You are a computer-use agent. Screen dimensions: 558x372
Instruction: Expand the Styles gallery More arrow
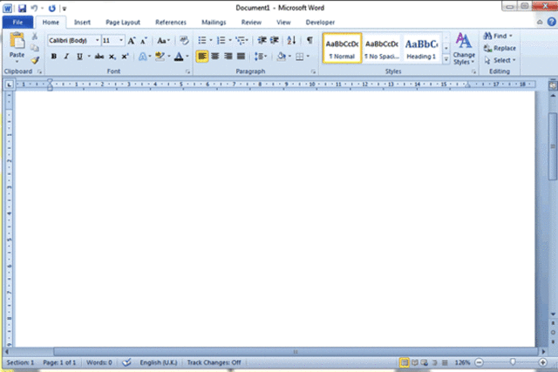click(x=446, y=58)
